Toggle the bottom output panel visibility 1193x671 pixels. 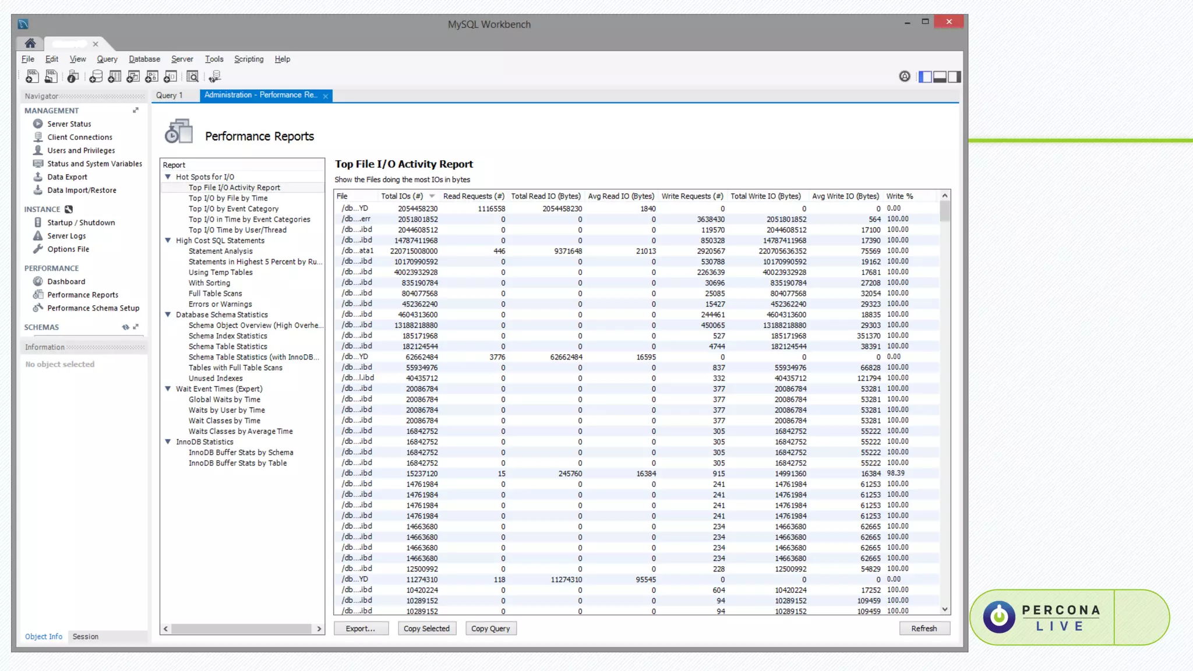(x=940, y=77)
